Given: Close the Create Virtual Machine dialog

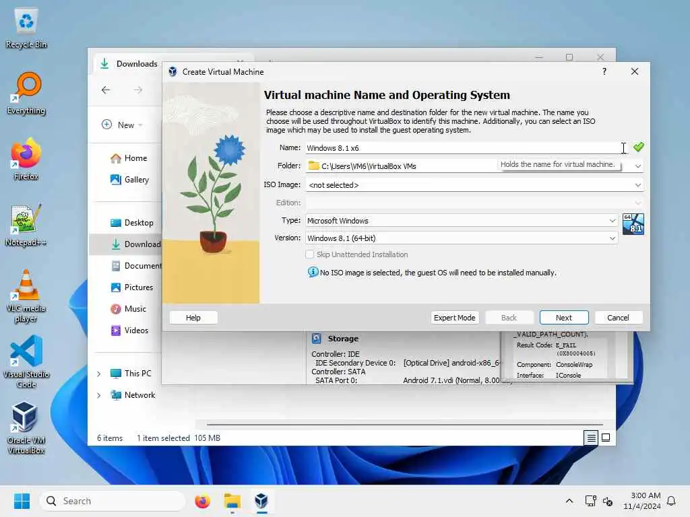Looking at the screenshot, I should pyautogui.click(x=635, y=71).
